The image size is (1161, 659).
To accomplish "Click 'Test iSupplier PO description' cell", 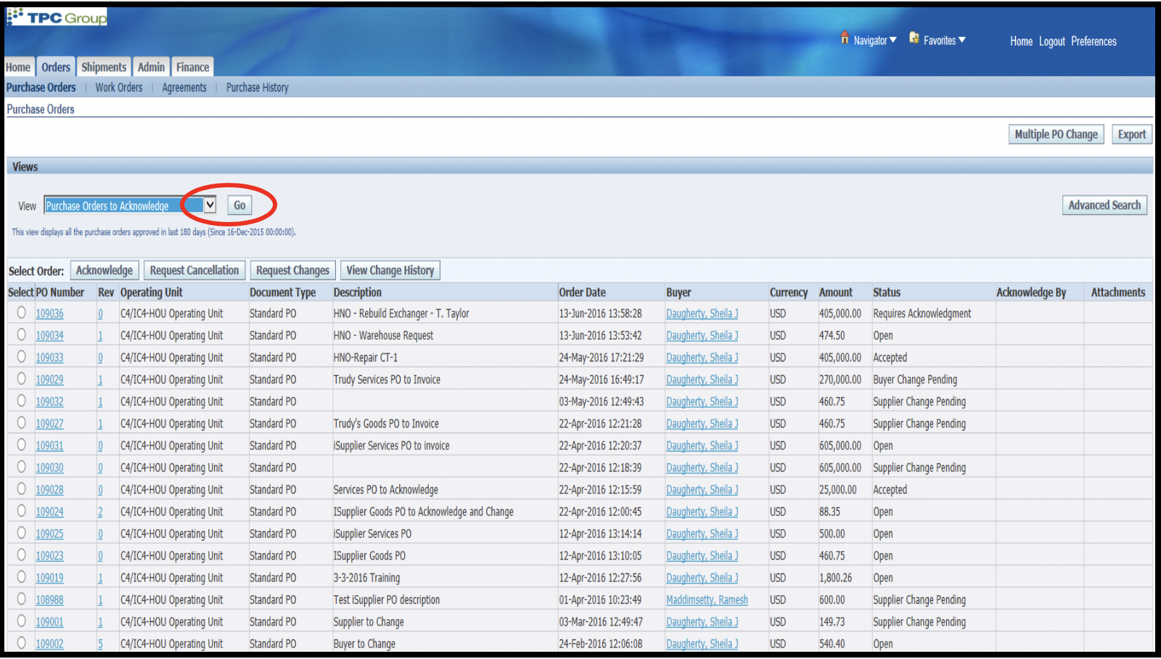I will [387, 599].
